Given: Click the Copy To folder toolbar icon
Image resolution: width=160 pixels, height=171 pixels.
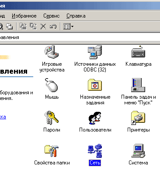Looking at the screenshot, I should point(33,26).
